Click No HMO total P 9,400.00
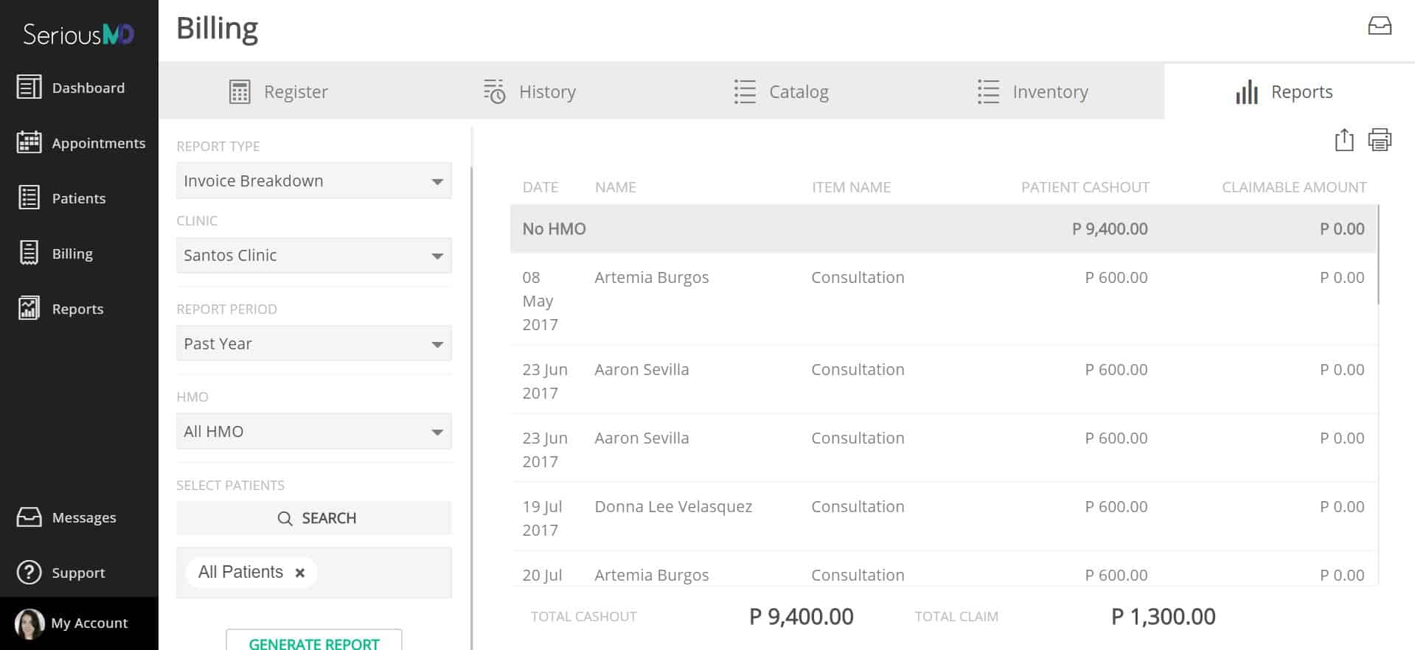1415x650 pixels. pos(1110,228)
